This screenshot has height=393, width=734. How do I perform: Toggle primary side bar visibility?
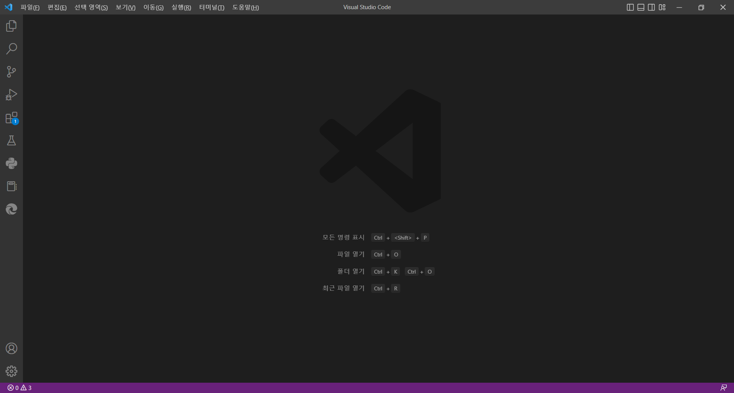tap(630, 7)
